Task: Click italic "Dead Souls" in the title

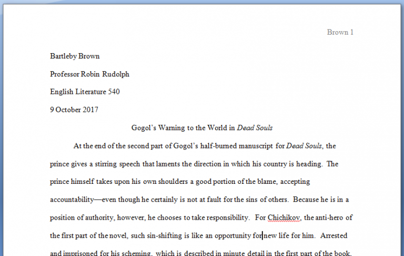Action: (x=255, y=128)
